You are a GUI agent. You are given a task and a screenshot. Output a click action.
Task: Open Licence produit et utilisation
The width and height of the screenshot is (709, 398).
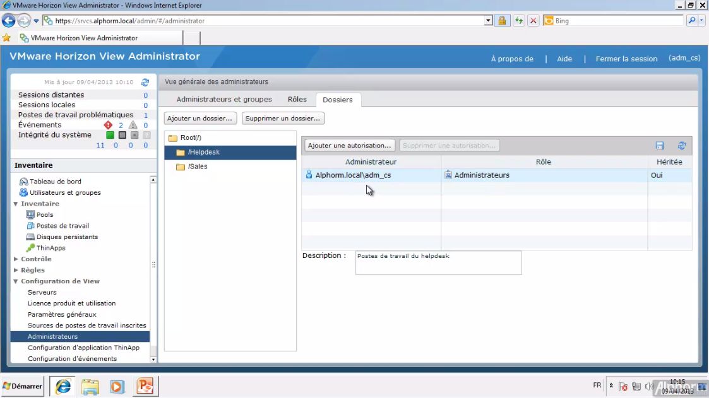click(71, 303)
